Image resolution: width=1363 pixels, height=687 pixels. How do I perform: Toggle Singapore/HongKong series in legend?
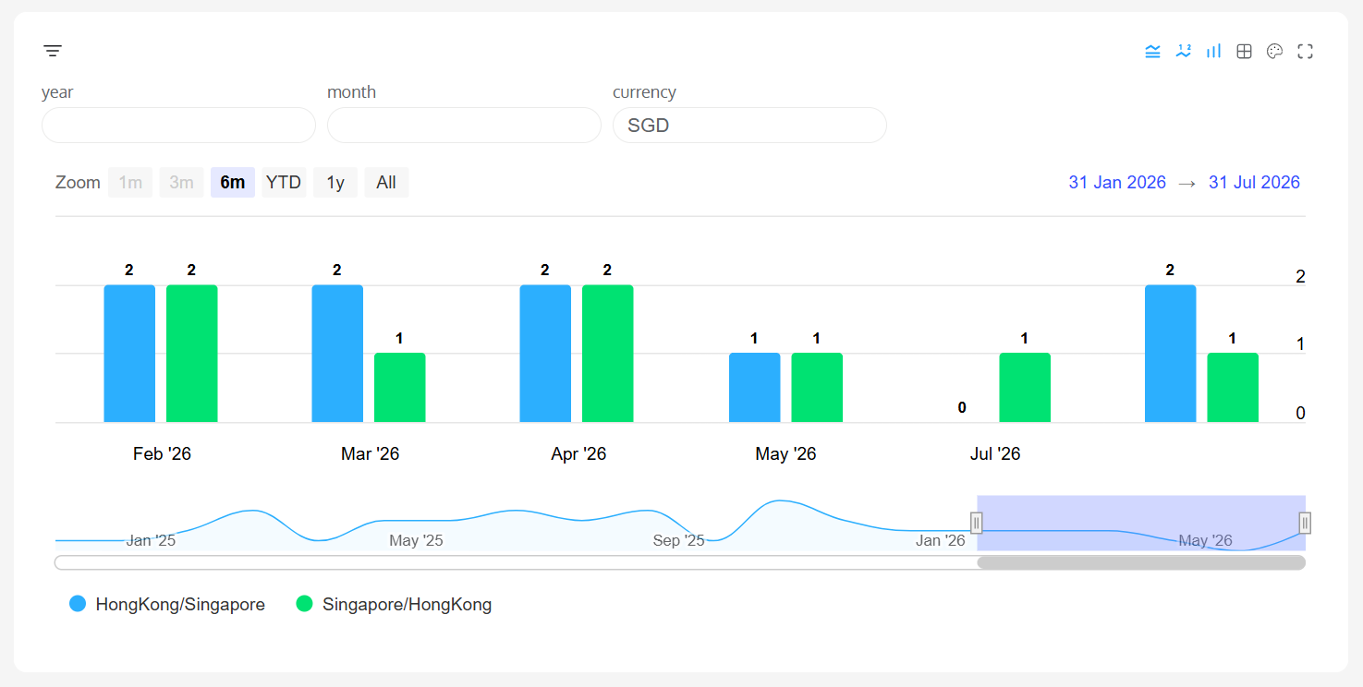click(394, 605)
